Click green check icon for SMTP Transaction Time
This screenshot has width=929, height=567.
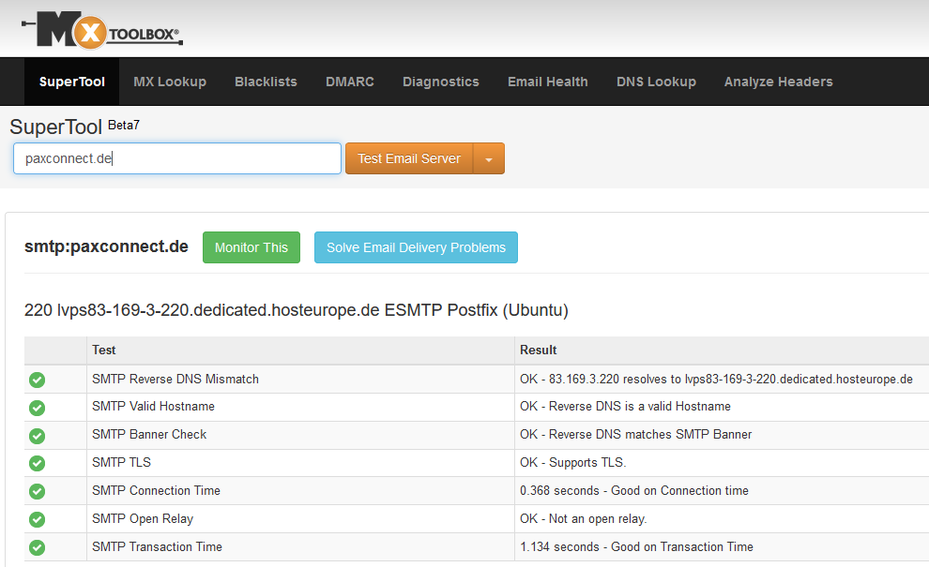tap(37, 547)
